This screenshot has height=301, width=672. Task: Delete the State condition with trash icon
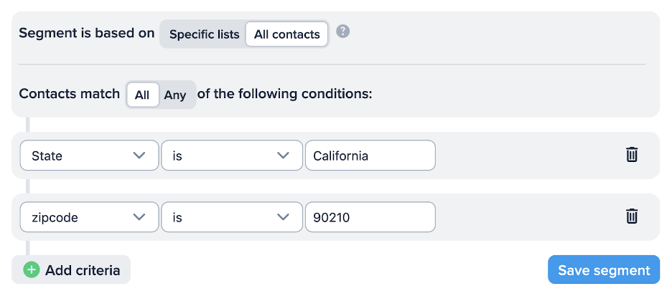pos(632,155)
